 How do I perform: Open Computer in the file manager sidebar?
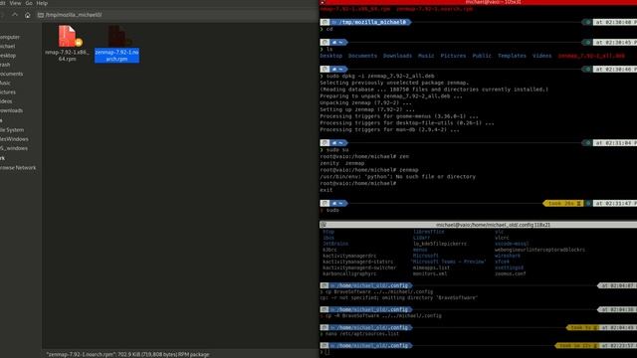click(10, 37)
